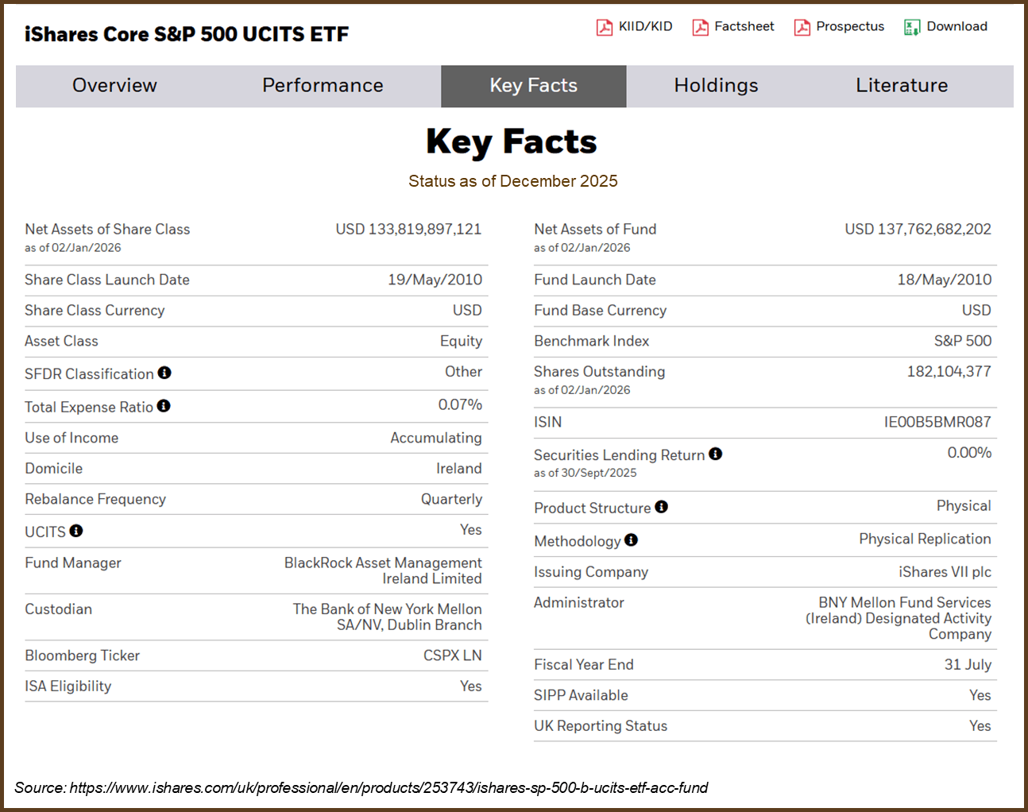The height and width of the screenshot is (812, 1028).
Task: Click Rebalance Frequency value Quarterly
Action: (x=452, y=499)
